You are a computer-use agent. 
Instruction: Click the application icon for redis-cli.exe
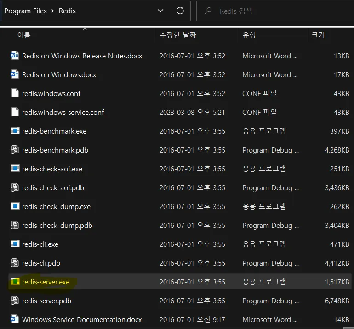pyautogui.click(x=15, y=244)
